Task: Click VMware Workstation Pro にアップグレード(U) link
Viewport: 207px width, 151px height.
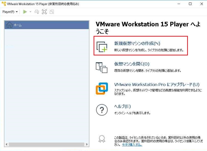Action: tap(157, 85)
